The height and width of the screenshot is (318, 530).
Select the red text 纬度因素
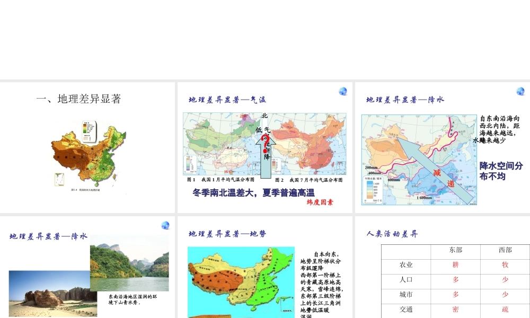click(320, 202)
